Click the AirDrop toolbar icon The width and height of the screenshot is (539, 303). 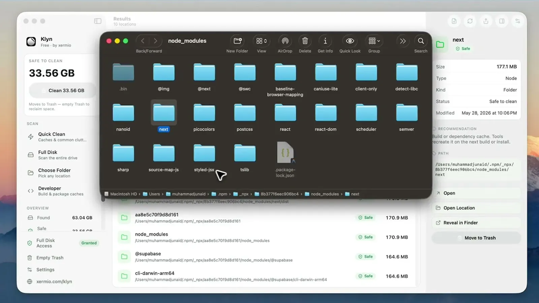pyautogui.click(x=285, y=41)
